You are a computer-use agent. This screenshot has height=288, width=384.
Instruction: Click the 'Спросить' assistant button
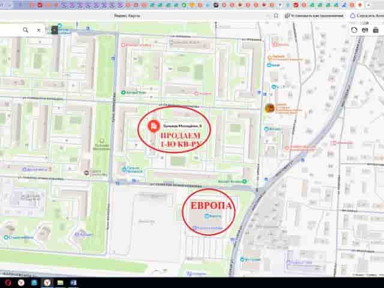(367, 16)
